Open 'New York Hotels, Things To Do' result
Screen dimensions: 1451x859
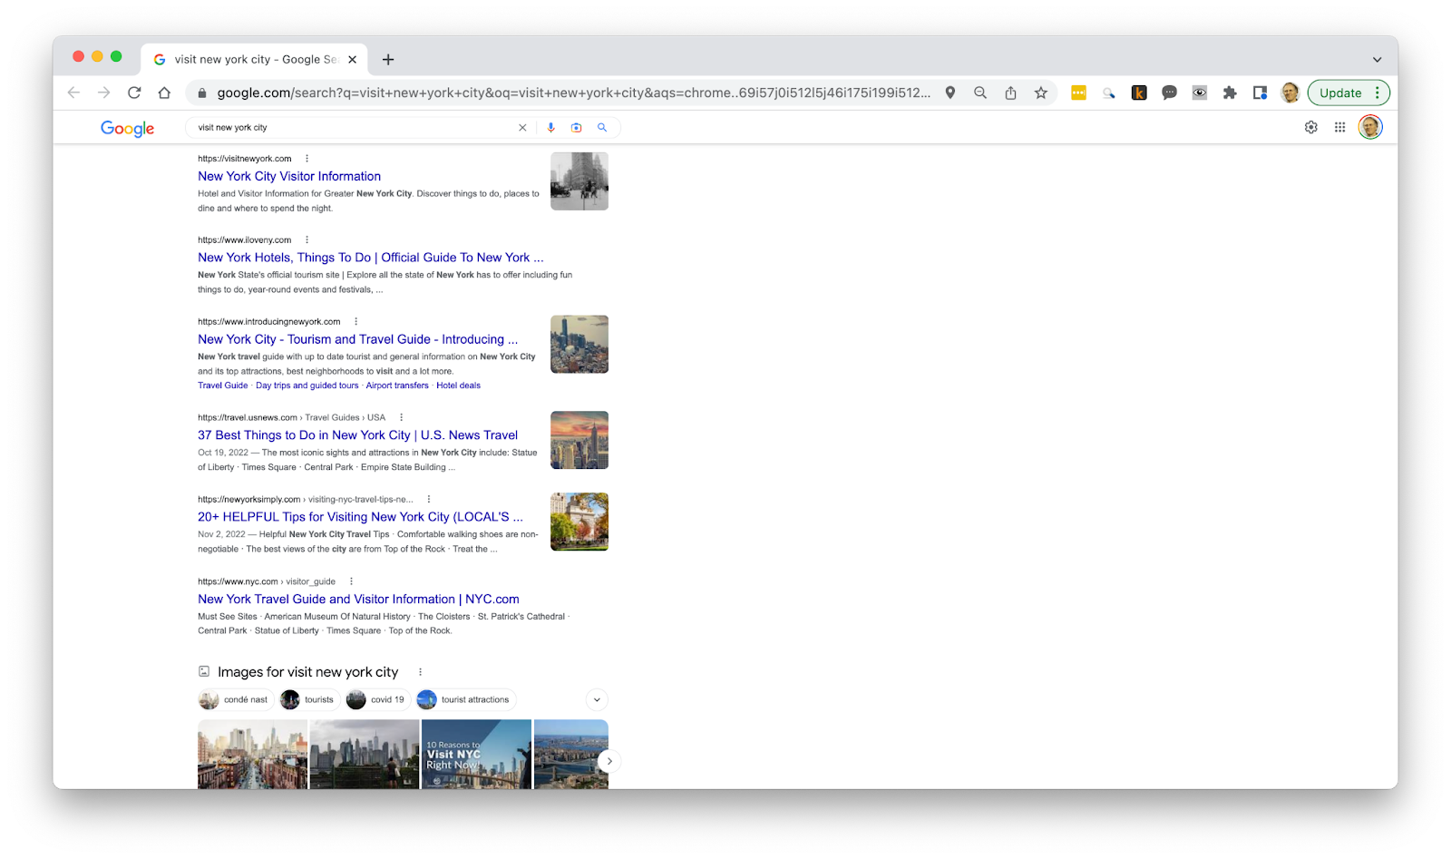click(371, 258)
